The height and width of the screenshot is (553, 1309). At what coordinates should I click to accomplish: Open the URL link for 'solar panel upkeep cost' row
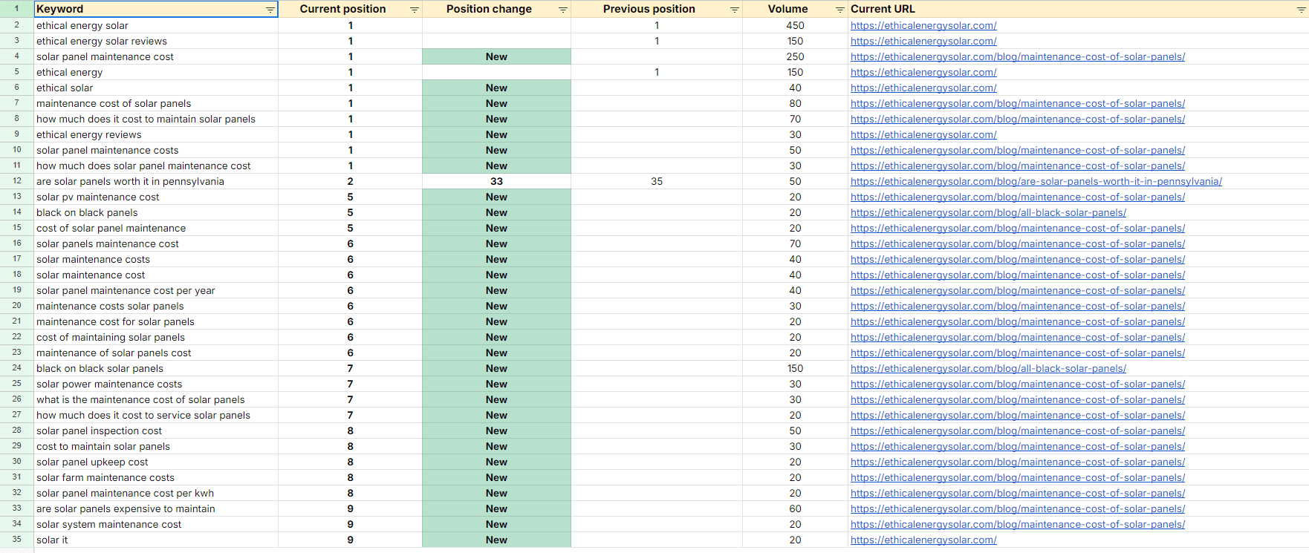1018,462
